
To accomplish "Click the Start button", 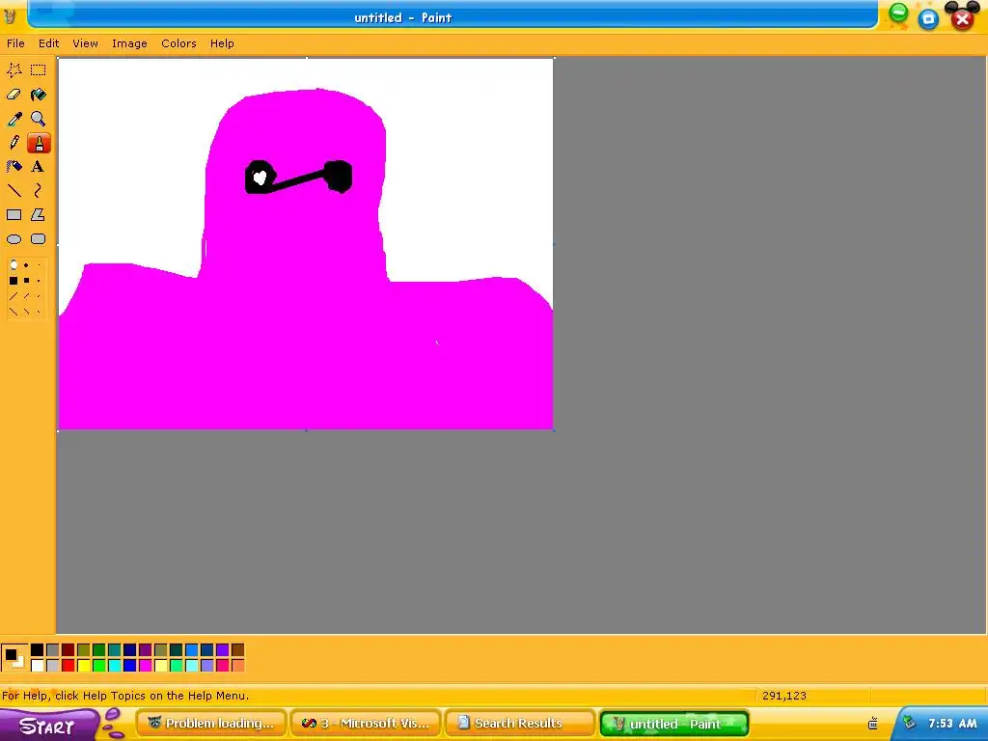I will pos(47,726).
